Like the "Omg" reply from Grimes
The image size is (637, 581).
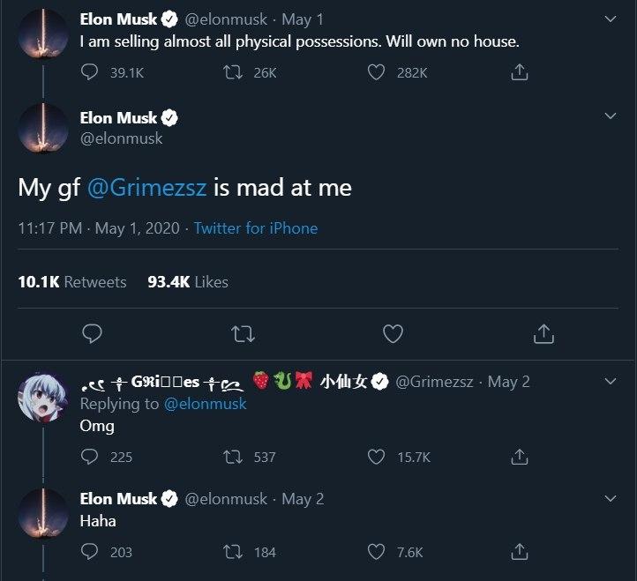pyautogui.click(x=377, y=457)
